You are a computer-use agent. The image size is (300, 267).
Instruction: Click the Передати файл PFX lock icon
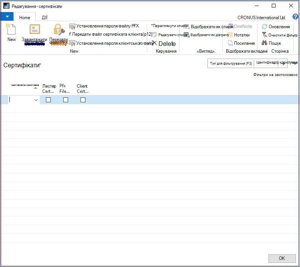pyautogui.click(x=59, y=29)
